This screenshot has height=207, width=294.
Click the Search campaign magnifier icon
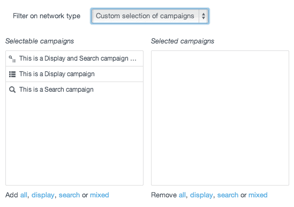[x=12, y=90]
